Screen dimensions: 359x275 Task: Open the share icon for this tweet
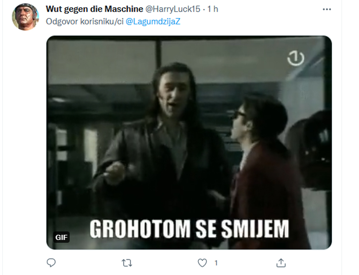281,263
